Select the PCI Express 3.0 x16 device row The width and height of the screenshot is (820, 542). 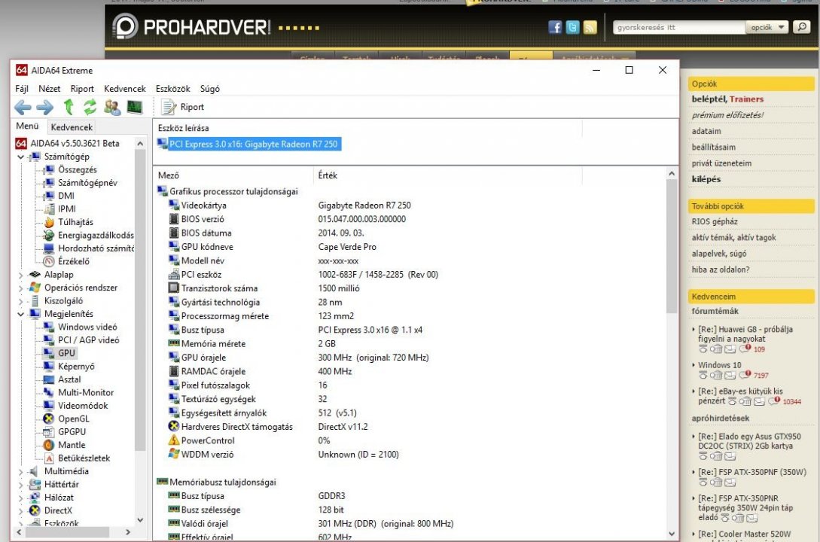249,144
